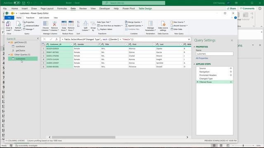Screen dimensions: 264x148
Task: Open Navigation step settings gear
Action: pos(231,72)
